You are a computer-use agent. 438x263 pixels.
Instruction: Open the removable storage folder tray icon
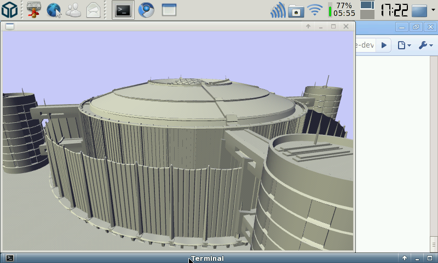(x=296, y=11)
